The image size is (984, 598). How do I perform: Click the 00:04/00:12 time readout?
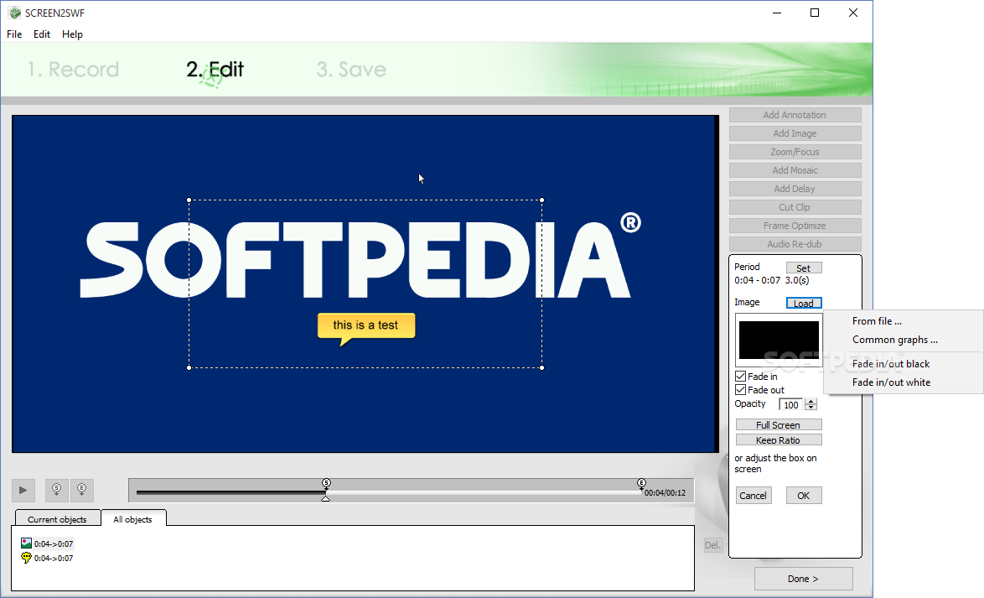665,493
